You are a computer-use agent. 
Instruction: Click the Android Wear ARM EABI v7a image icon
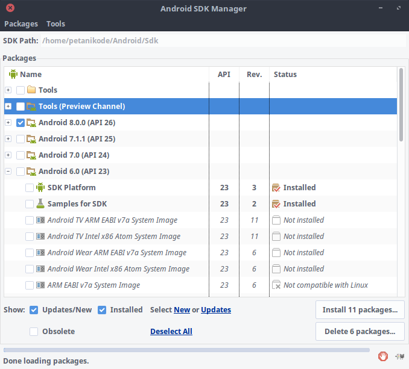point(40,253)
